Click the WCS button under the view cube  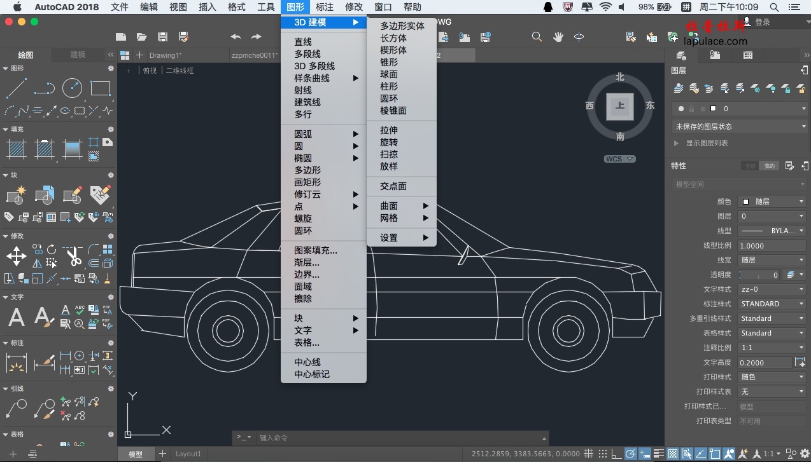(x=619, y=159)
